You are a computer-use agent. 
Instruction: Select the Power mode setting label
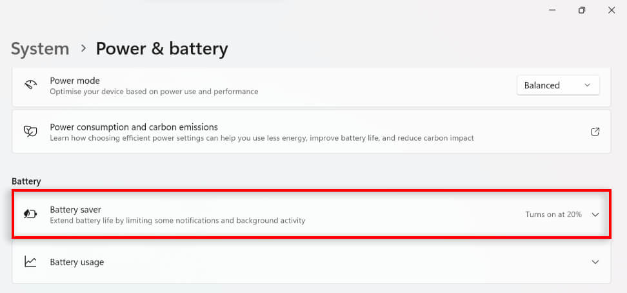(75, 81)
